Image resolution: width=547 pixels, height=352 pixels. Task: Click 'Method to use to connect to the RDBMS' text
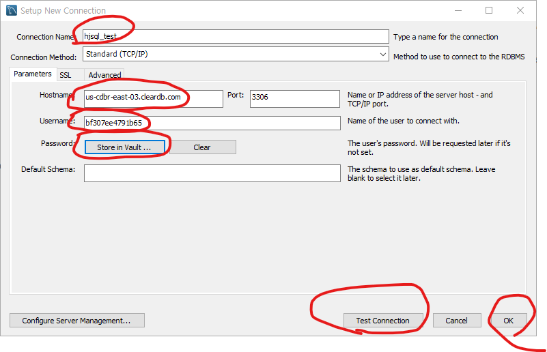coord(459,57)
